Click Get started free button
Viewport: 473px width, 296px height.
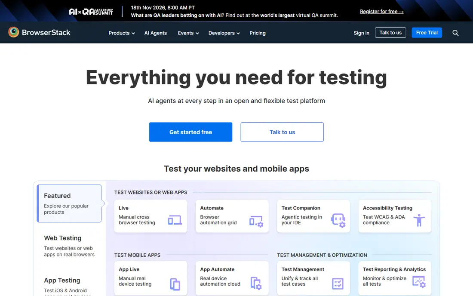point(190,132)
